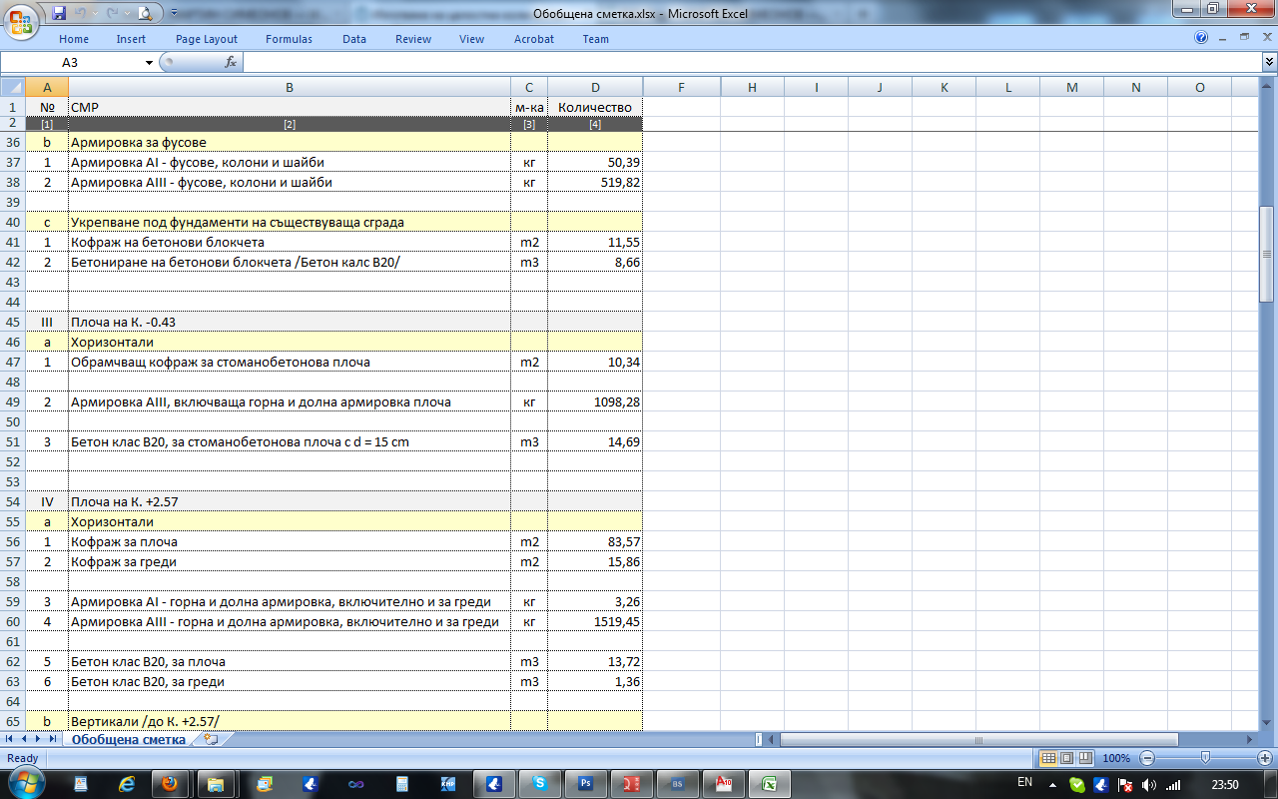The image size is (1278, 799).
Task: Select the Обобщена сметка sheet tab
Action: (x=128, y=740)
